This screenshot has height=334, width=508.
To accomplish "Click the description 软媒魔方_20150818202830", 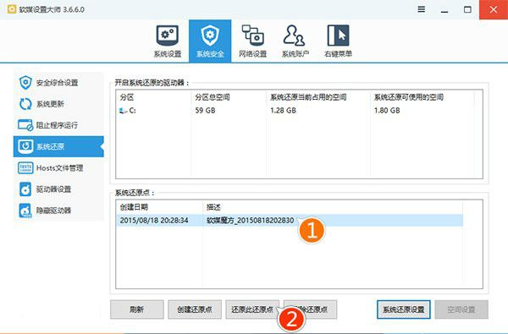I will point(250,221).
